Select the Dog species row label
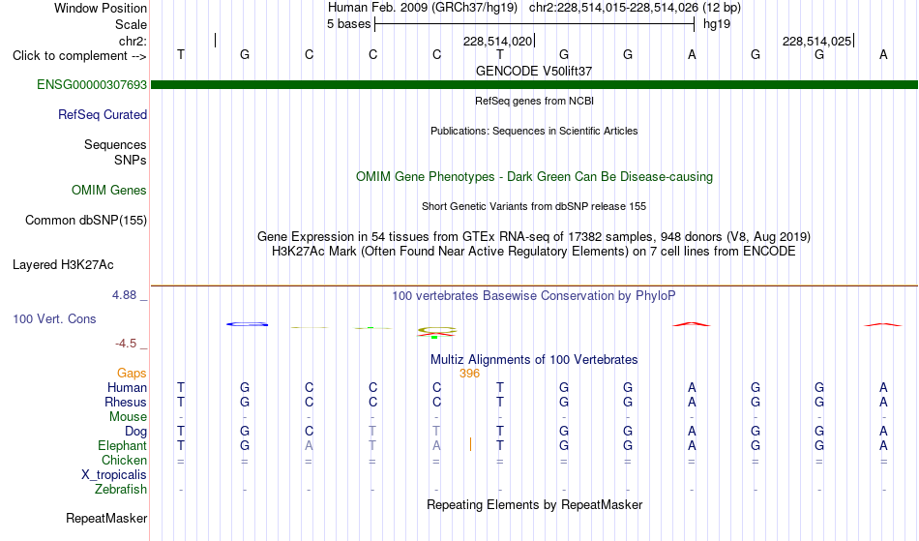919x541 pixels. click(135, 432)
